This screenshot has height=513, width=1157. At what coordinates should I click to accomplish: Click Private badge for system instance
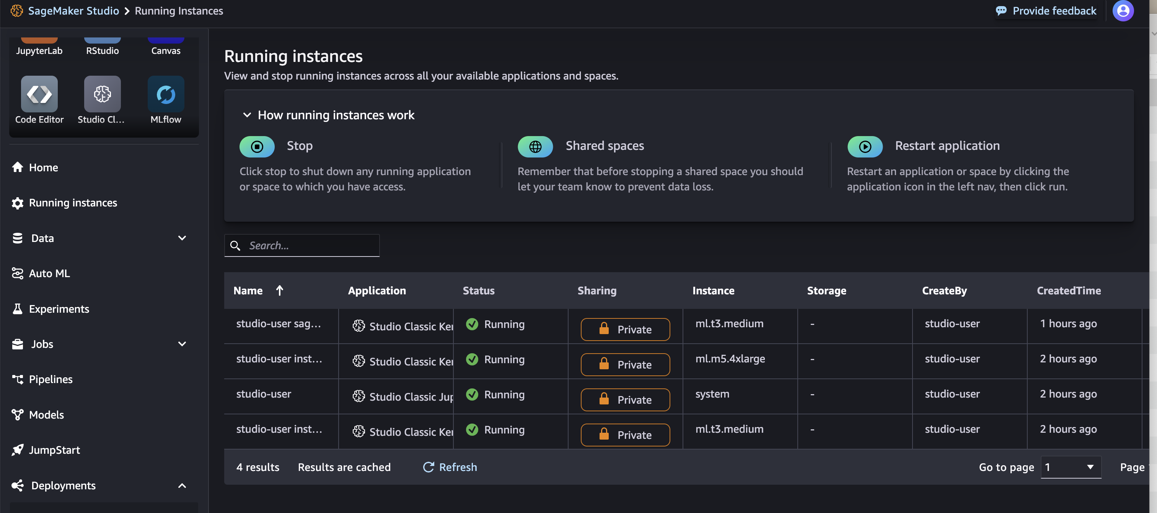point(625,399)
